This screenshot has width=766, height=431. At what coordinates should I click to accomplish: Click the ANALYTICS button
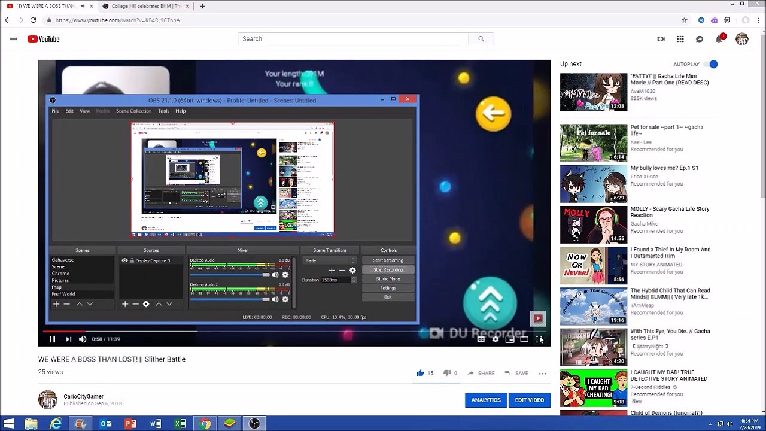tap(486, 400)
